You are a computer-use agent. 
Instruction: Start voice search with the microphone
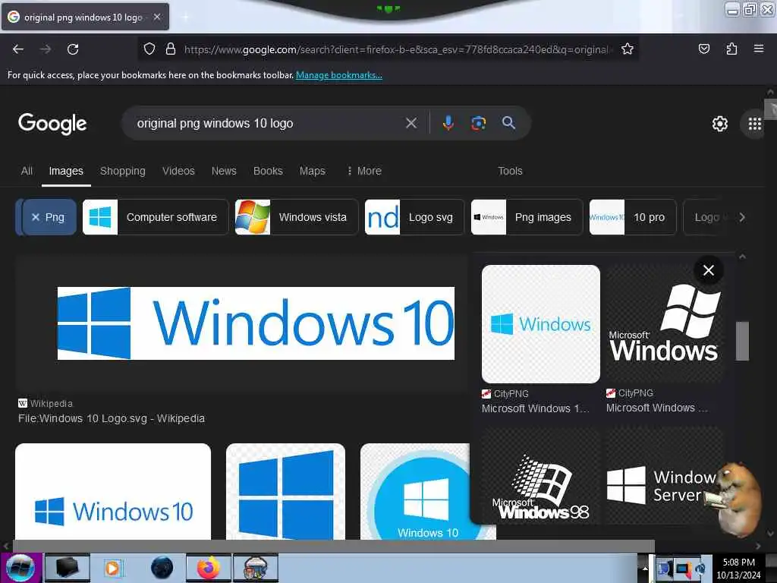point(448,123)
